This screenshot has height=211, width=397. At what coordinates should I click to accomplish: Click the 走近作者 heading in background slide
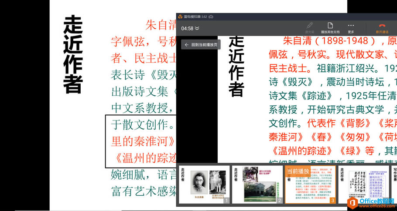coord(73,54)
